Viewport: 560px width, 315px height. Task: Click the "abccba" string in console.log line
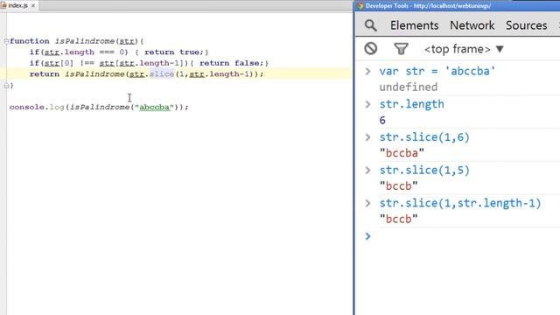(x=154, y=107)
